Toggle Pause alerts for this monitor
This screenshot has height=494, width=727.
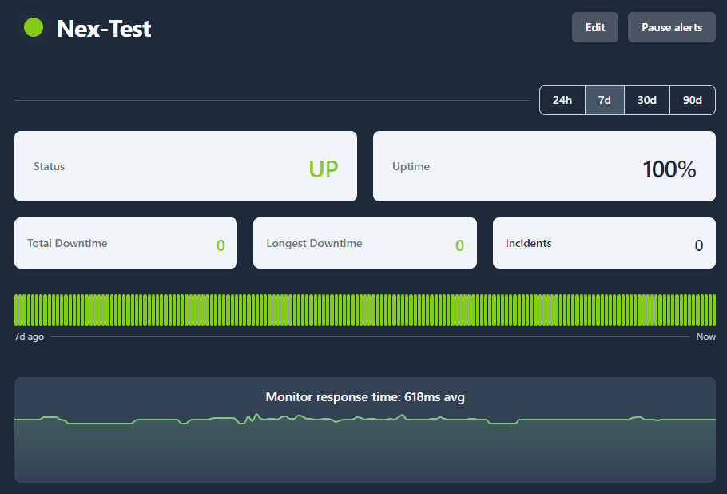671,26
